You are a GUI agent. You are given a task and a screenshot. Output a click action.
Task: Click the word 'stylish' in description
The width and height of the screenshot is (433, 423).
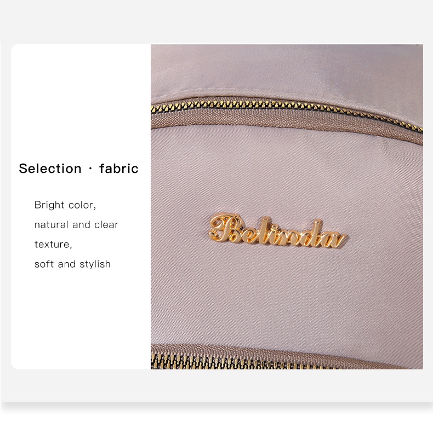[x=95, y=264]
